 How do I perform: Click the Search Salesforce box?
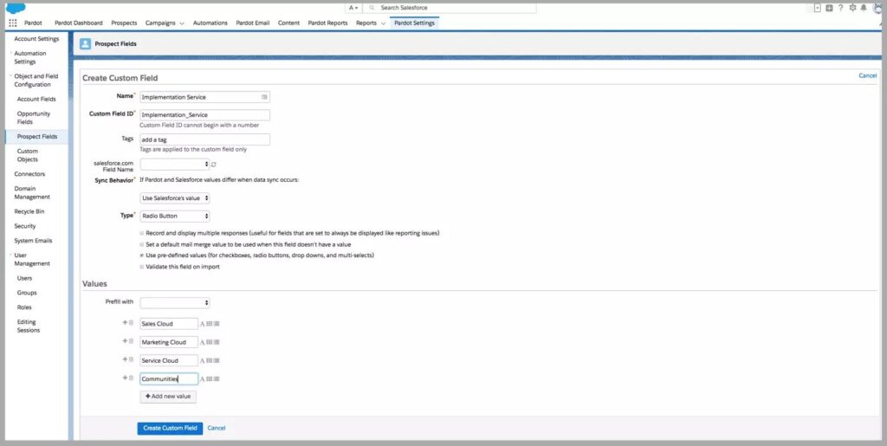(450, 8)
